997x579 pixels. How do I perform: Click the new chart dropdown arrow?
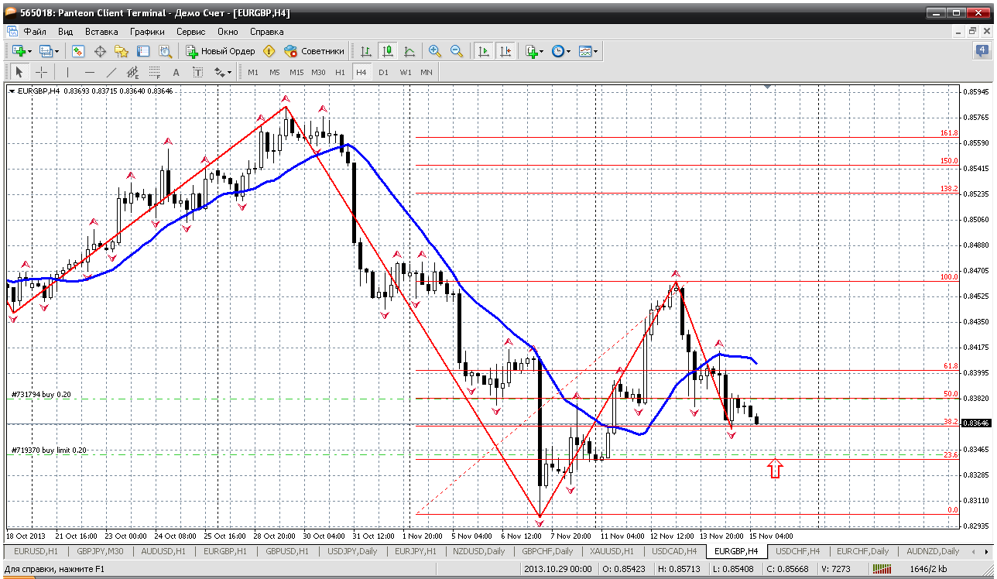[29, 51]
